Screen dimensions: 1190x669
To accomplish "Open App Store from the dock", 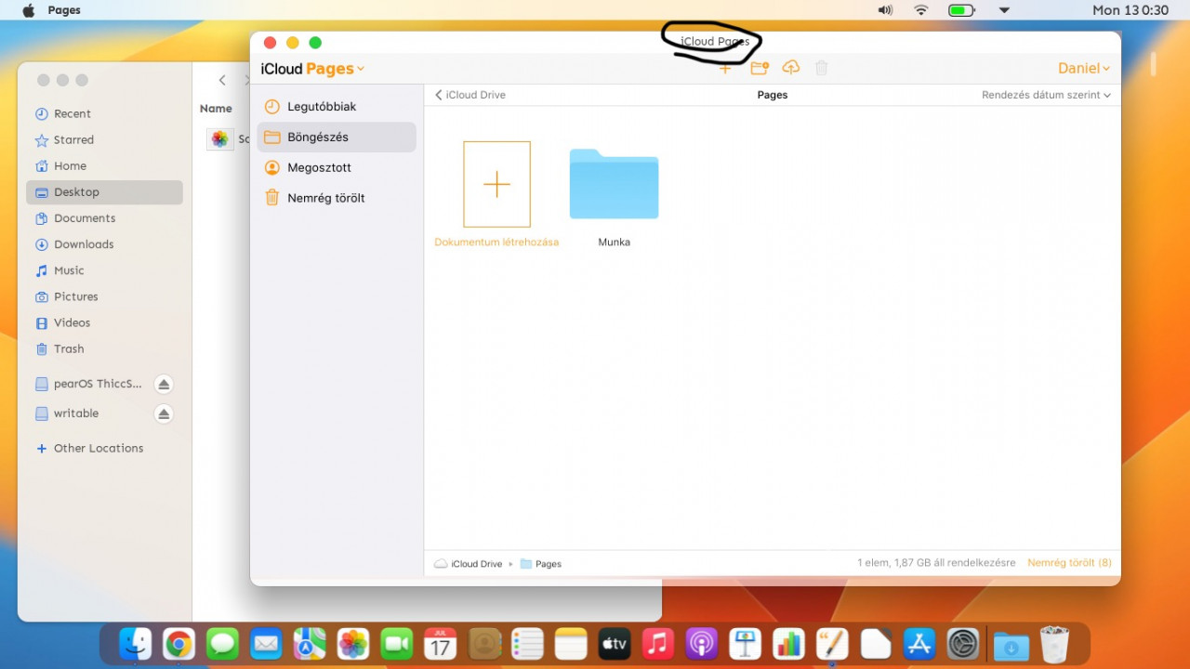I will tap(919, 644).
